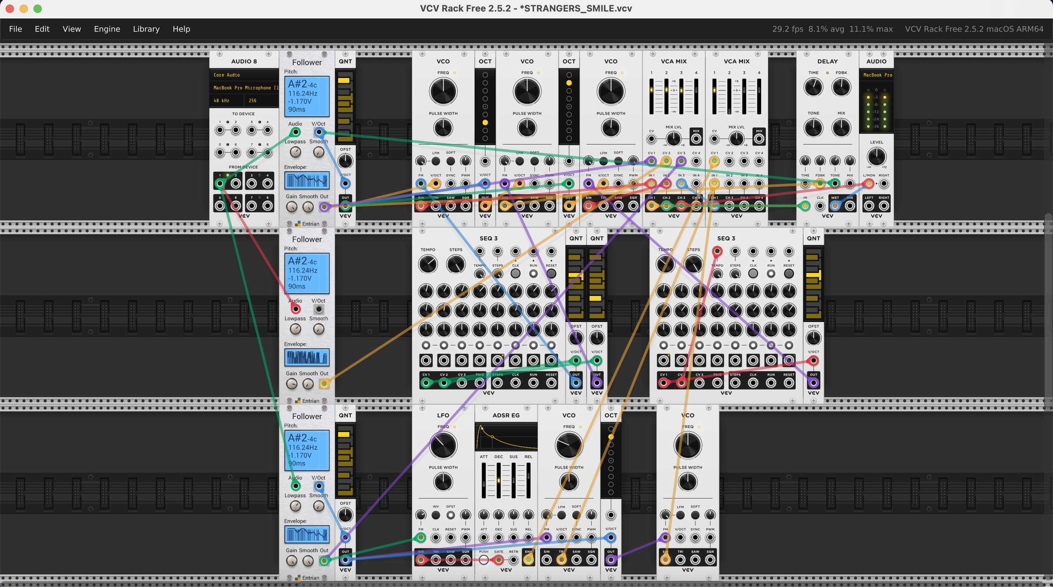1053x587 pixels.
Task: Select the lit octave on bottom OCT module
Action: pos(611,437)
